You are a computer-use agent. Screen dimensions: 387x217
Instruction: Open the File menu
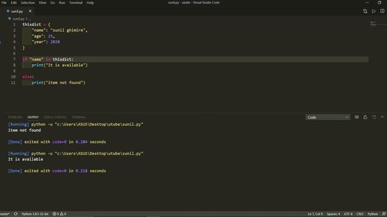click(x=4, y=2)
